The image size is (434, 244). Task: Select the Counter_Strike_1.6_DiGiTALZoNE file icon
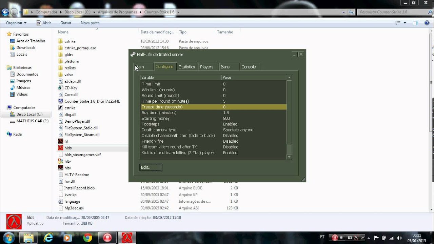(61, 101)
